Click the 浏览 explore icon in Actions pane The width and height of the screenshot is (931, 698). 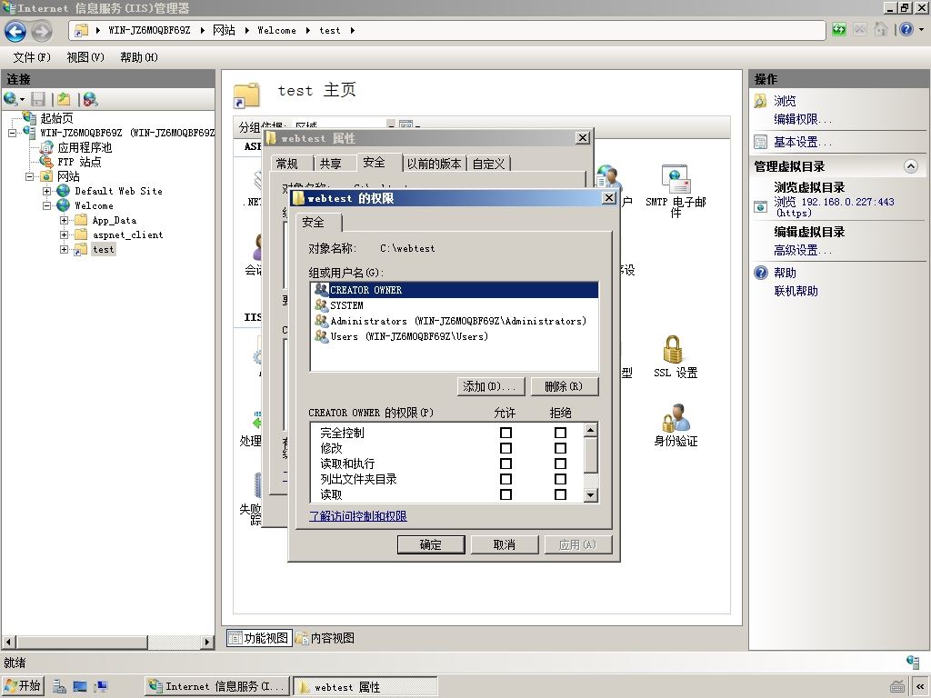coord(761,101)
